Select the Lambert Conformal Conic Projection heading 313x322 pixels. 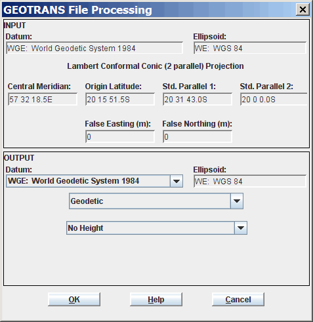pyautogui.click(x=156, y=66)
